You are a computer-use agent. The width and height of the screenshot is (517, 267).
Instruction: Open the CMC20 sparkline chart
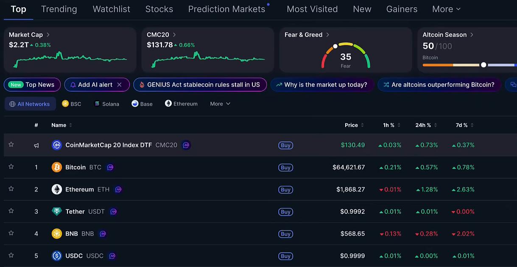(208, 60)
